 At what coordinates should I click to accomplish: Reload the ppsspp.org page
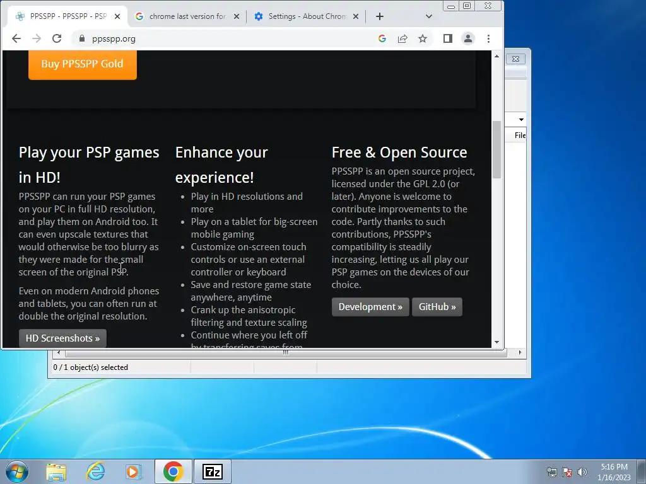(x=57, y=38)
